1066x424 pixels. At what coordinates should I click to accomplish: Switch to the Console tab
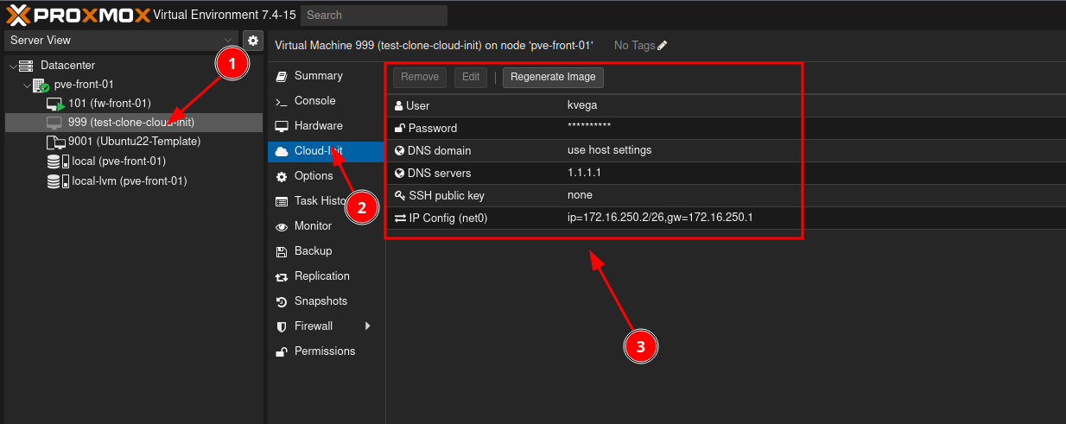(314, 101)
